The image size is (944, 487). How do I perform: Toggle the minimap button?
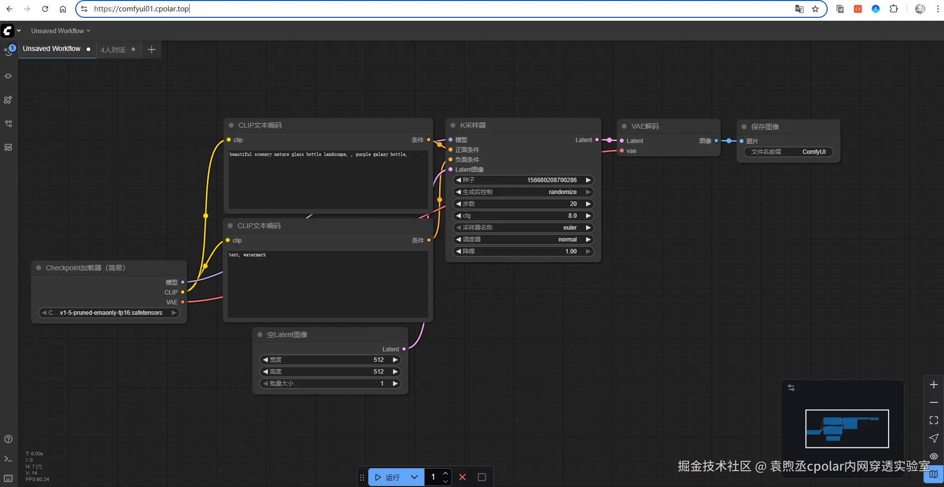coord(934,474)
